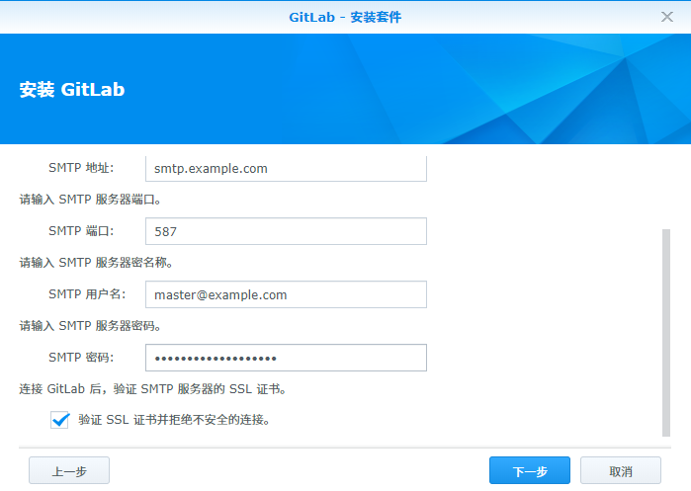This screenshot has width=691, height=491.
Task: Click the SMTP 密码 password field
Action: click(x=286, y=358)
